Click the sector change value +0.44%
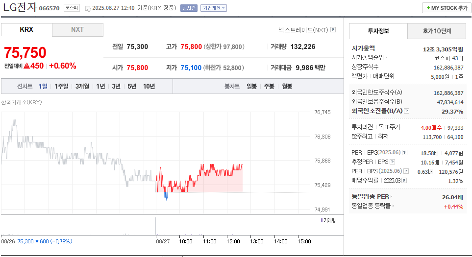This screenshot has width=472, height=257. click(x=453, y=207)
